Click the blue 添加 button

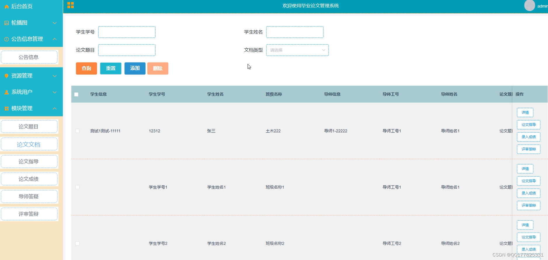(135, 68)
